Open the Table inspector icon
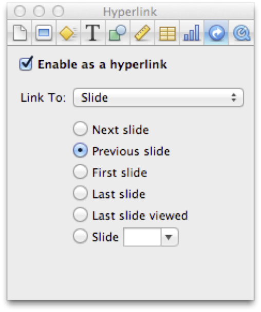 click(x=167, y=33)
